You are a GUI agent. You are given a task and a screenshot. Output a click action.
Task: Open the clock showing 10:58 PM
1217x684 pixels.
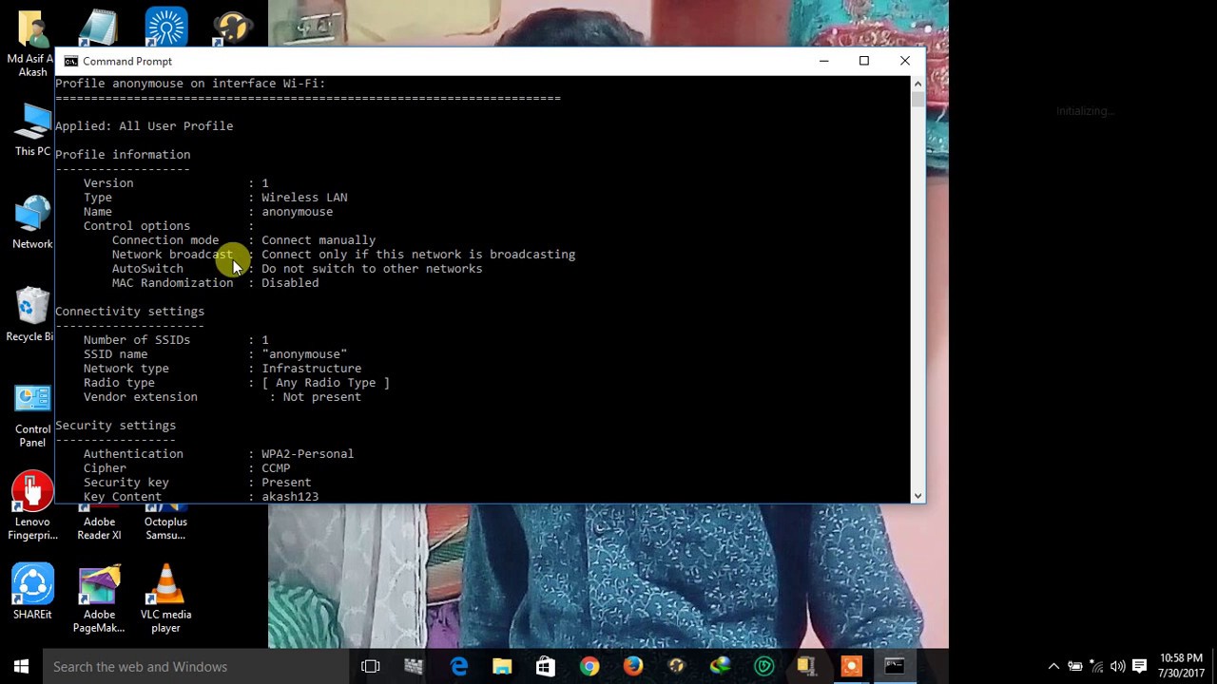[x=1182, y=658]
